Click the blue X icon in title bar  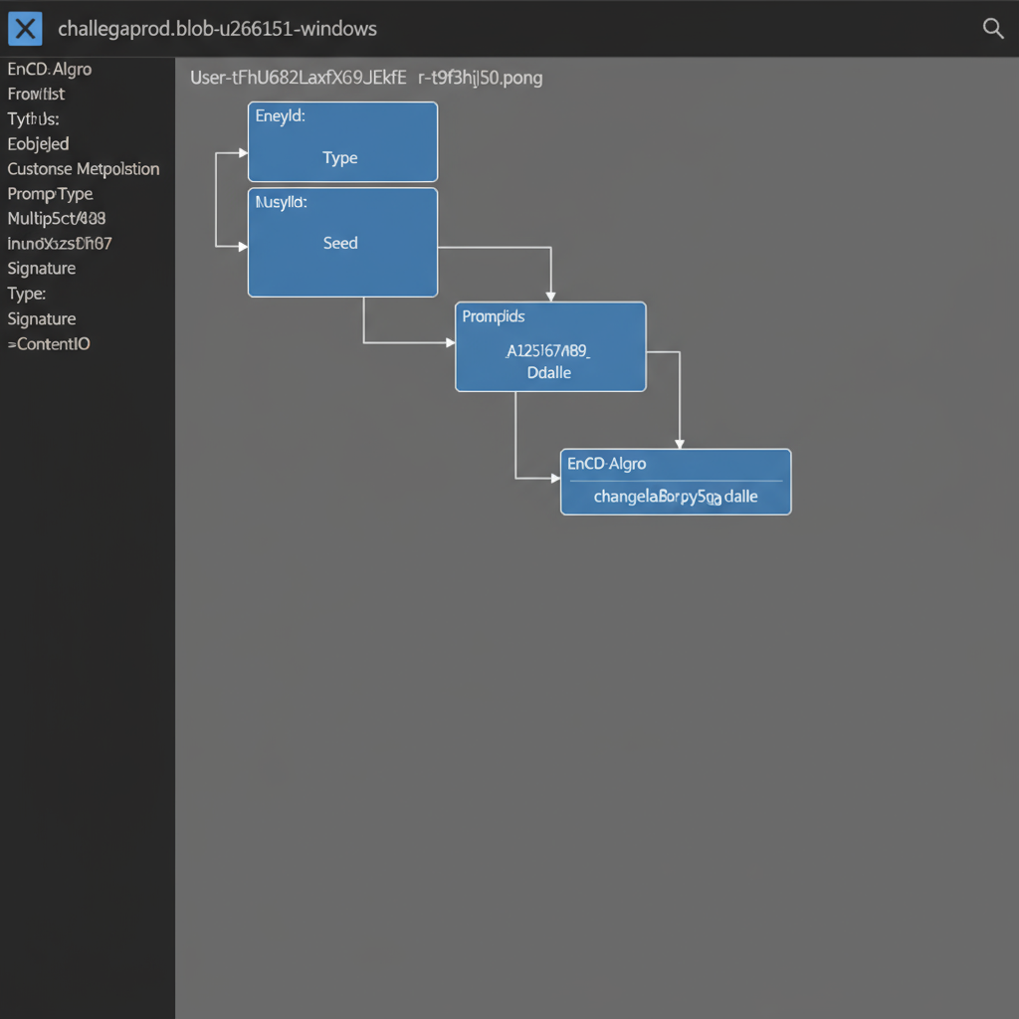click(25, 29)
